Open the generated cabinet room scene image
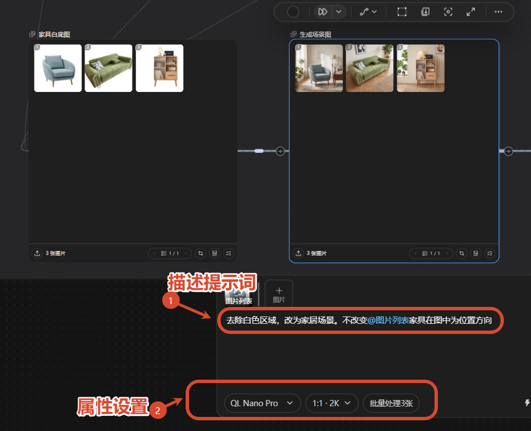 click(420, 68)
